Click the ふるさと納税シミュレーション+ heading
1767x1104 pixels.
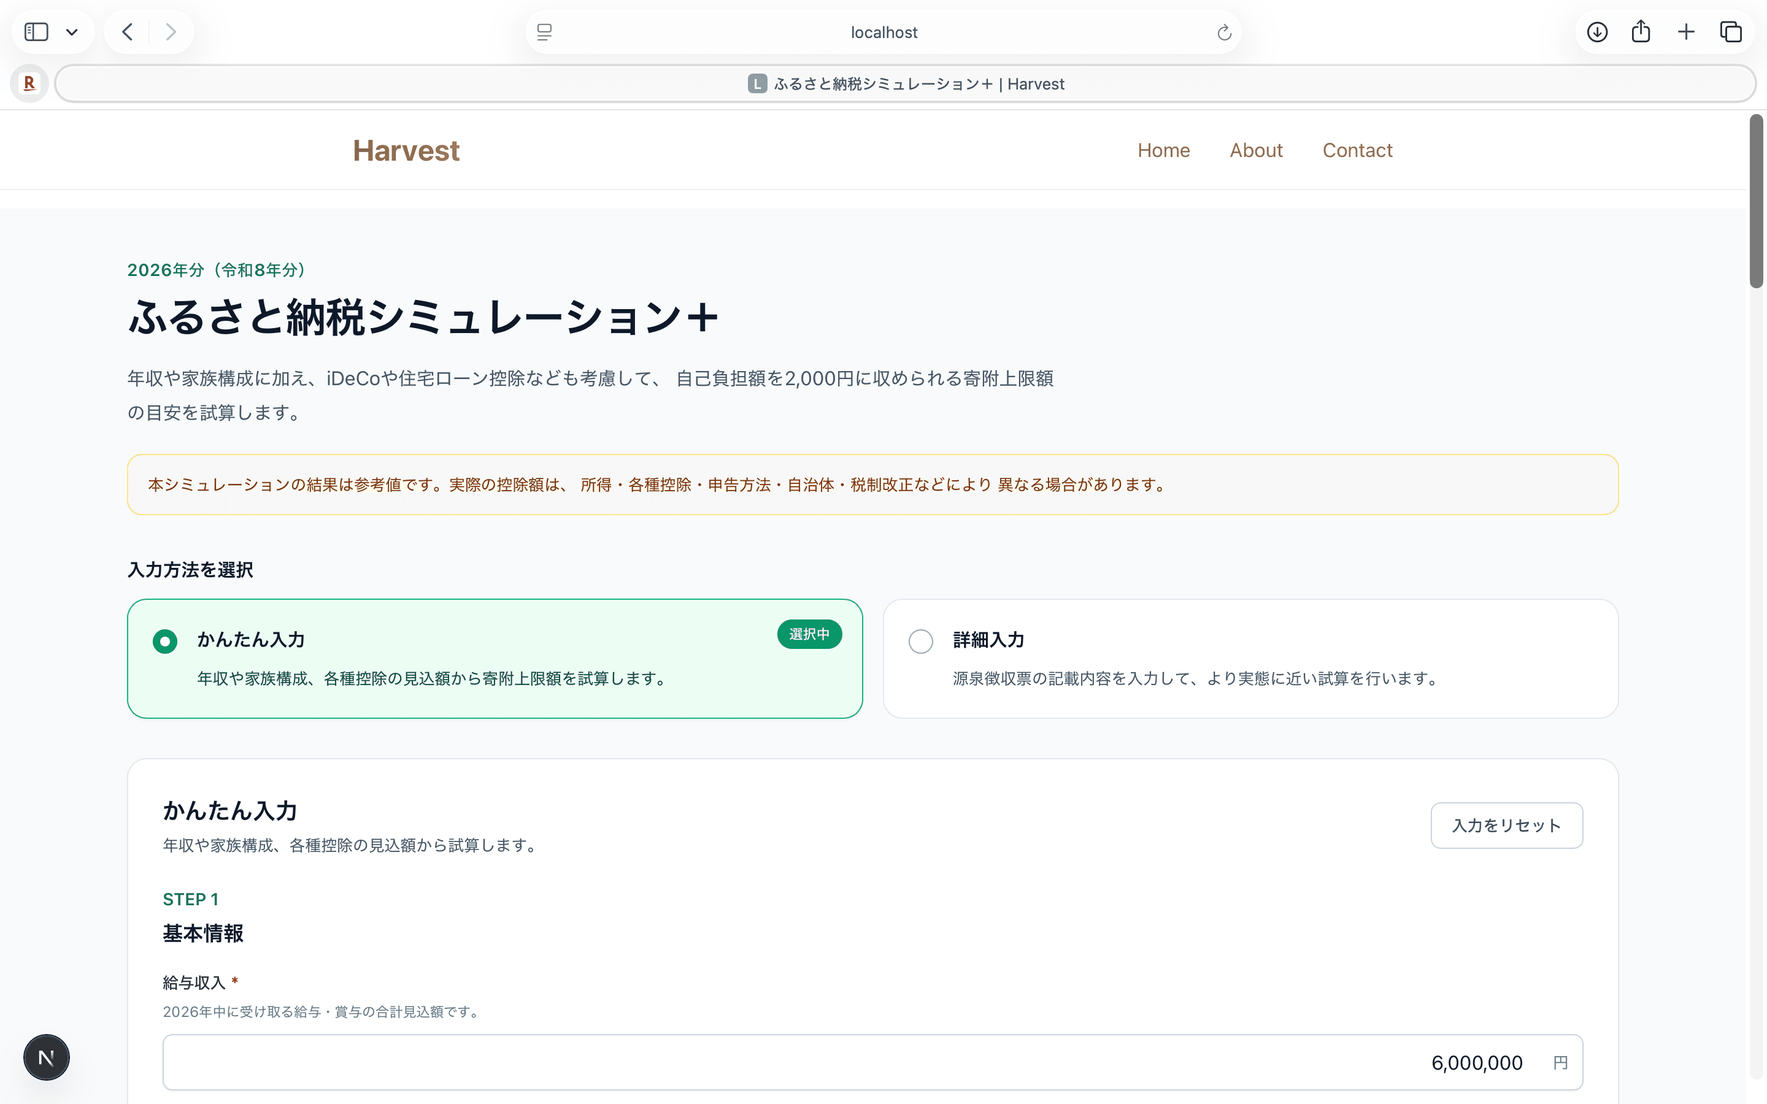coord(423,317)
